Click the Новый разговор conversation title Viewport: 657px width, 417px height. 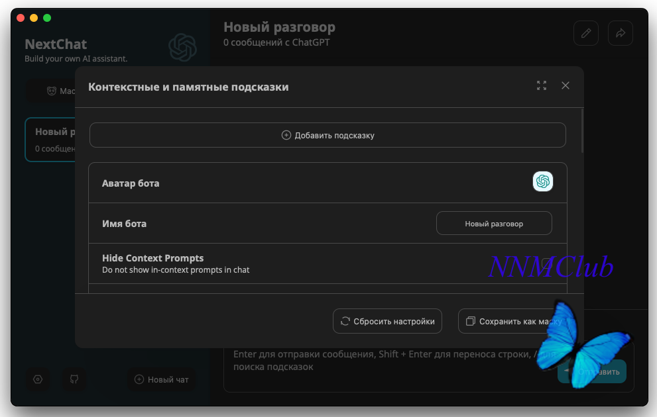pyautogui.click(x=280, y=27)
